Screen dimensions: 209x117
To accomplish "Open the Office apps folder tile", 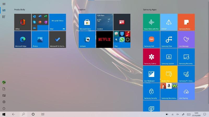I will point(40,22).
